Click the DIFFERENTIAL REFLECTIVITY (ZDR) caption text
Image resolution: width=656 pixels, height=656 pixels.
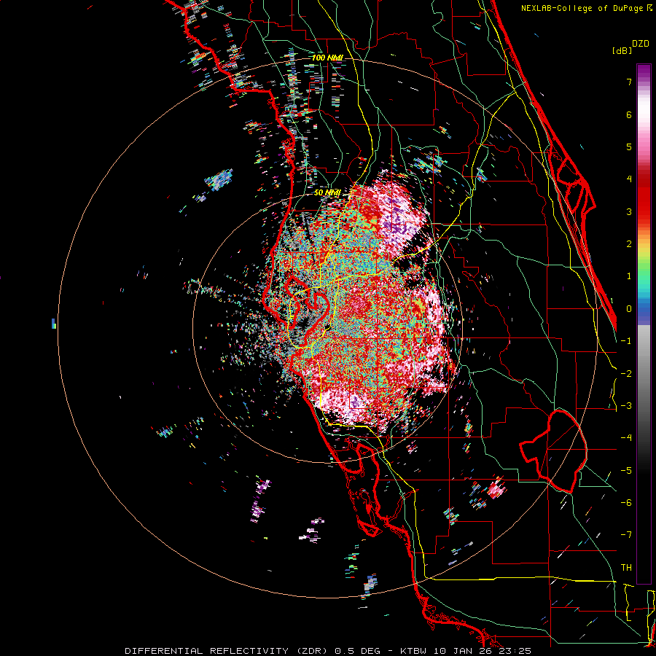[227, 651]
